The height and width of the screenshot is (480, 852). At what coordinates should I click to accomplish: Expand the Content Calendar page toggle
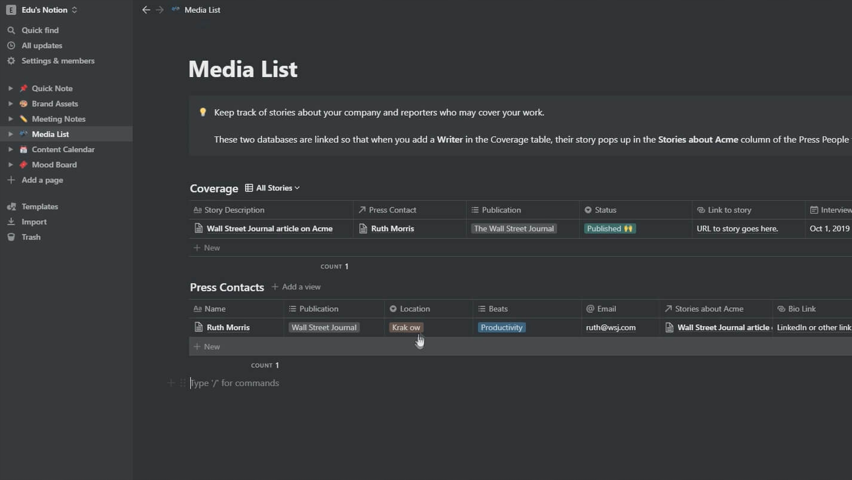[10, 150]
